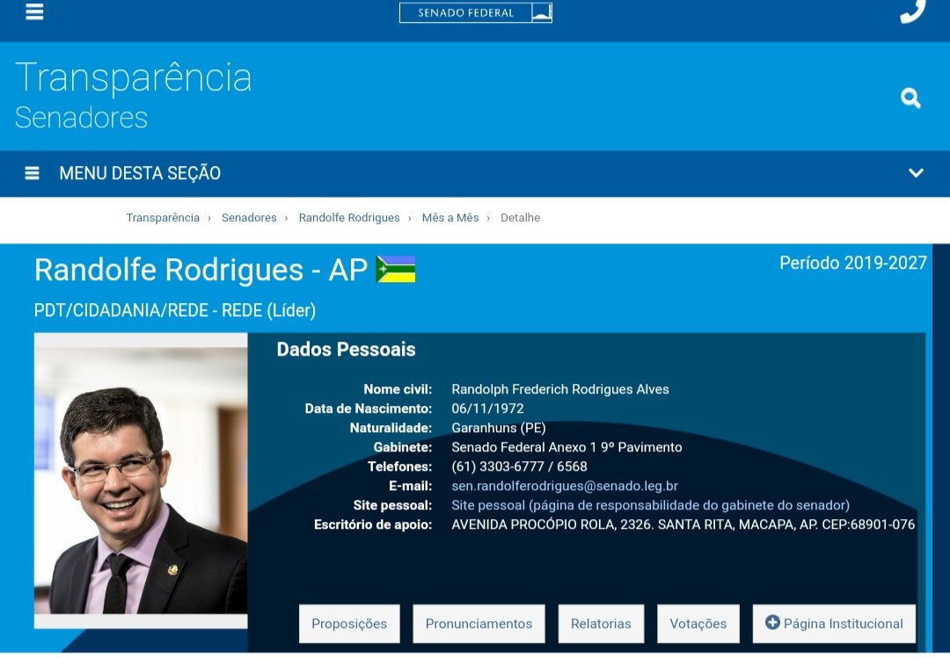Click the senator portrait photo
Screen dimensions: 950x658
click(x=141, y=480)
